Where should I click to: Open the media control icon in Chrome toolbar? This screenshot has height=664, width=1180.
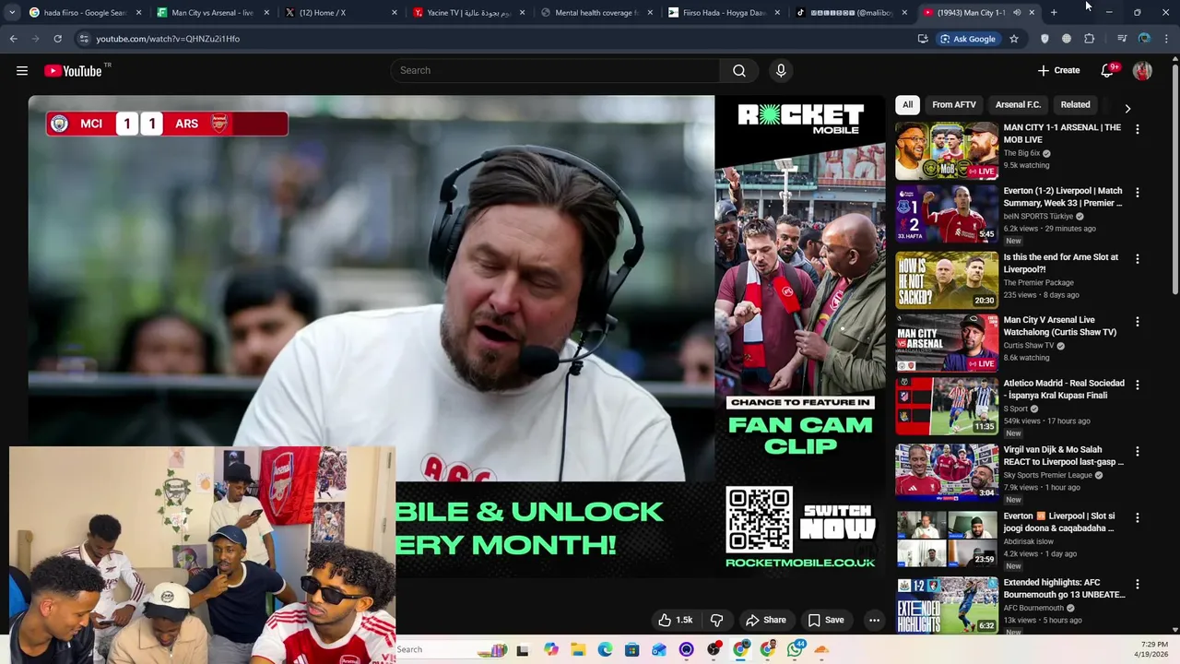pos(1122,39)
